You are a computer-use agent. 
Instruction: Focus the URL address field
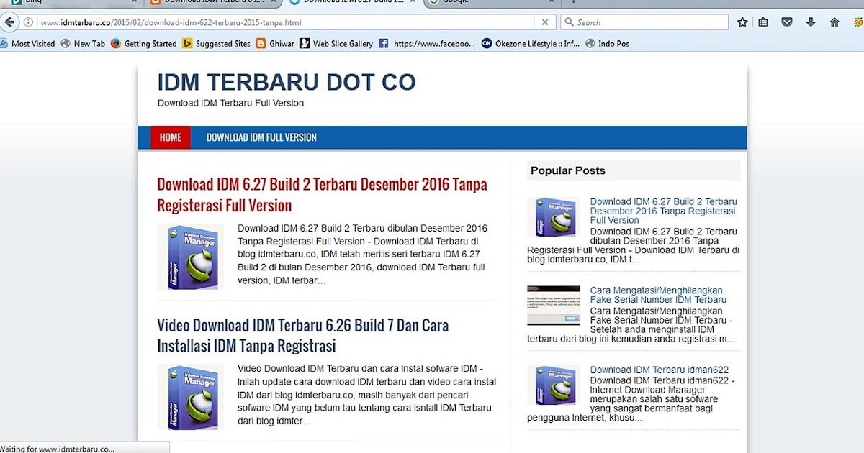pos(285,22)
